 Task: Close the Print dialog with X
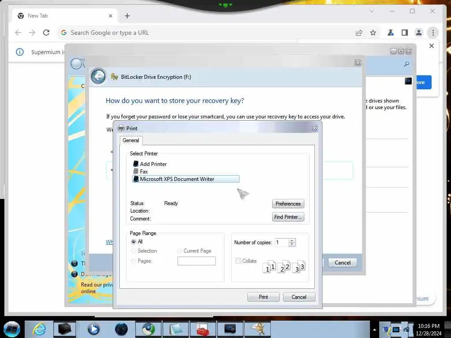314,128
